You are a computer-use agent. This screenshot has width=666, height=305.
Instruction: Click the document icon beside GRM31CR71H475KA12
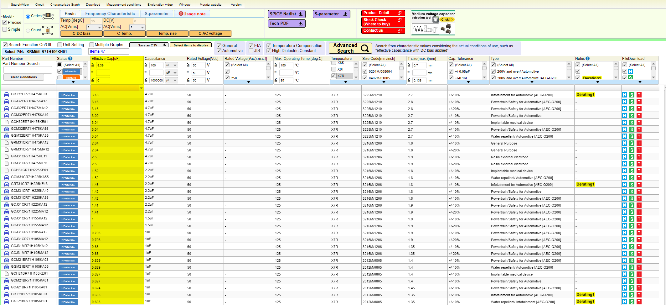pyautogui.click(x=6, y=143)
